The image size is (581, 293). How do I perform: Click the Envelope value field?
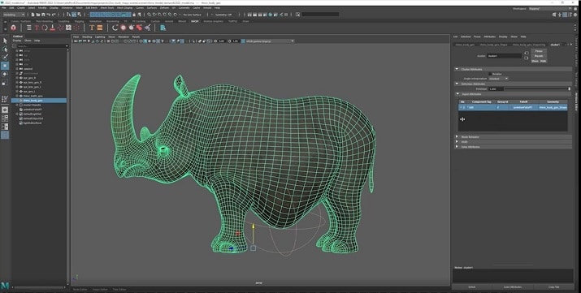tap(496, 88)
